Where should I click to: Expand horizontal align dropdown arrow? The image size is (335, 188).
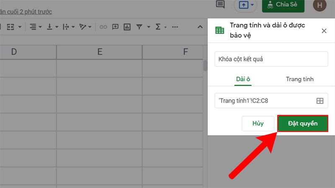[40, 27]
